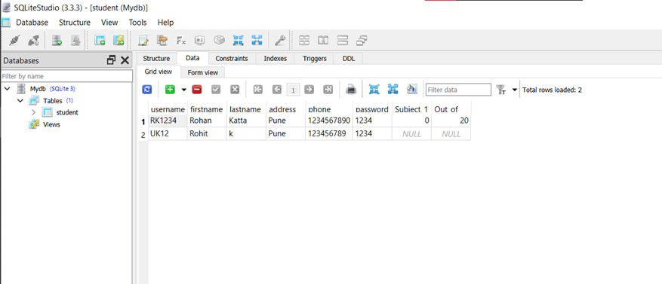Commit changes with the checkmark icon

[216, 90]
